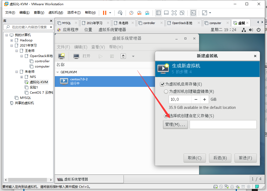Collapse the 2021年学习 tree folder
Image resolution: width=267 pixels, height=191 pixels.
(12, 46)
